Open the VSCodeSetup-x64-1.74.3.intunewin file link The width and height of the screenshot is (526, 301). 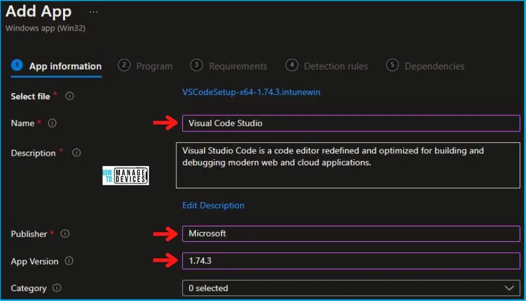pos(251,92)
